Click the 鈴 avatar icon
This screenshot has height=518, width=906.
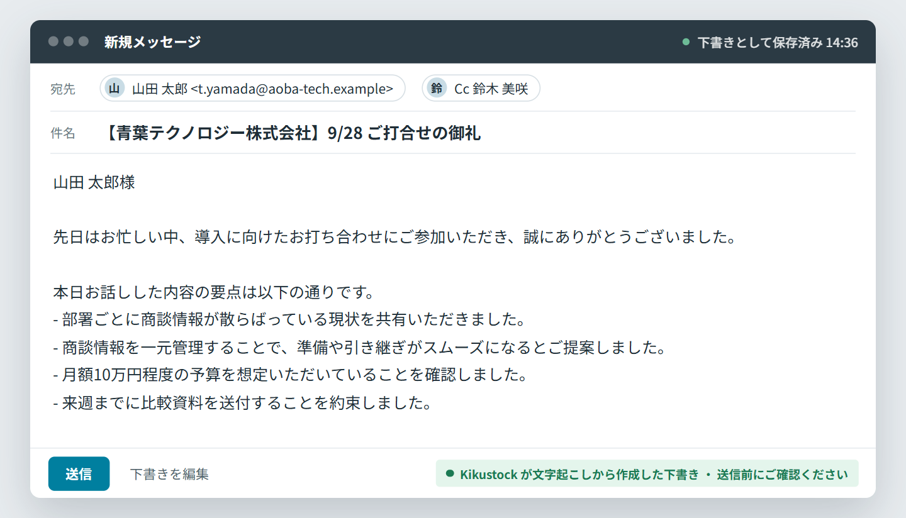click(x=437, y=89)
